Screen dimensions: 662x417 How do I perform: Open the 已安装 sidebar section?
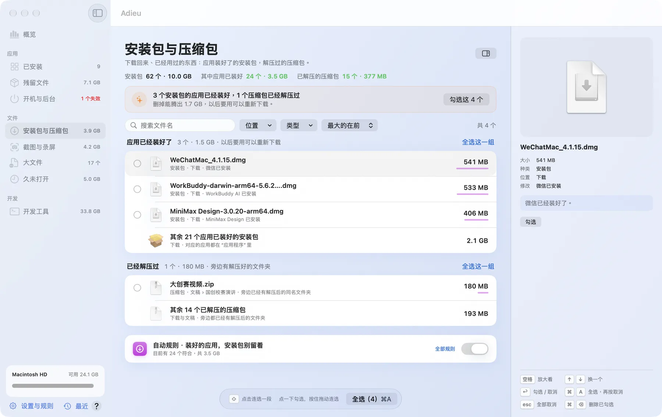[55, 67]
